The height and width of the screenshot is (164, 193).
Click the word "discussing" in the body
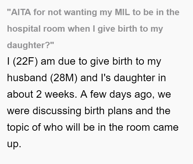pos(57,111)
